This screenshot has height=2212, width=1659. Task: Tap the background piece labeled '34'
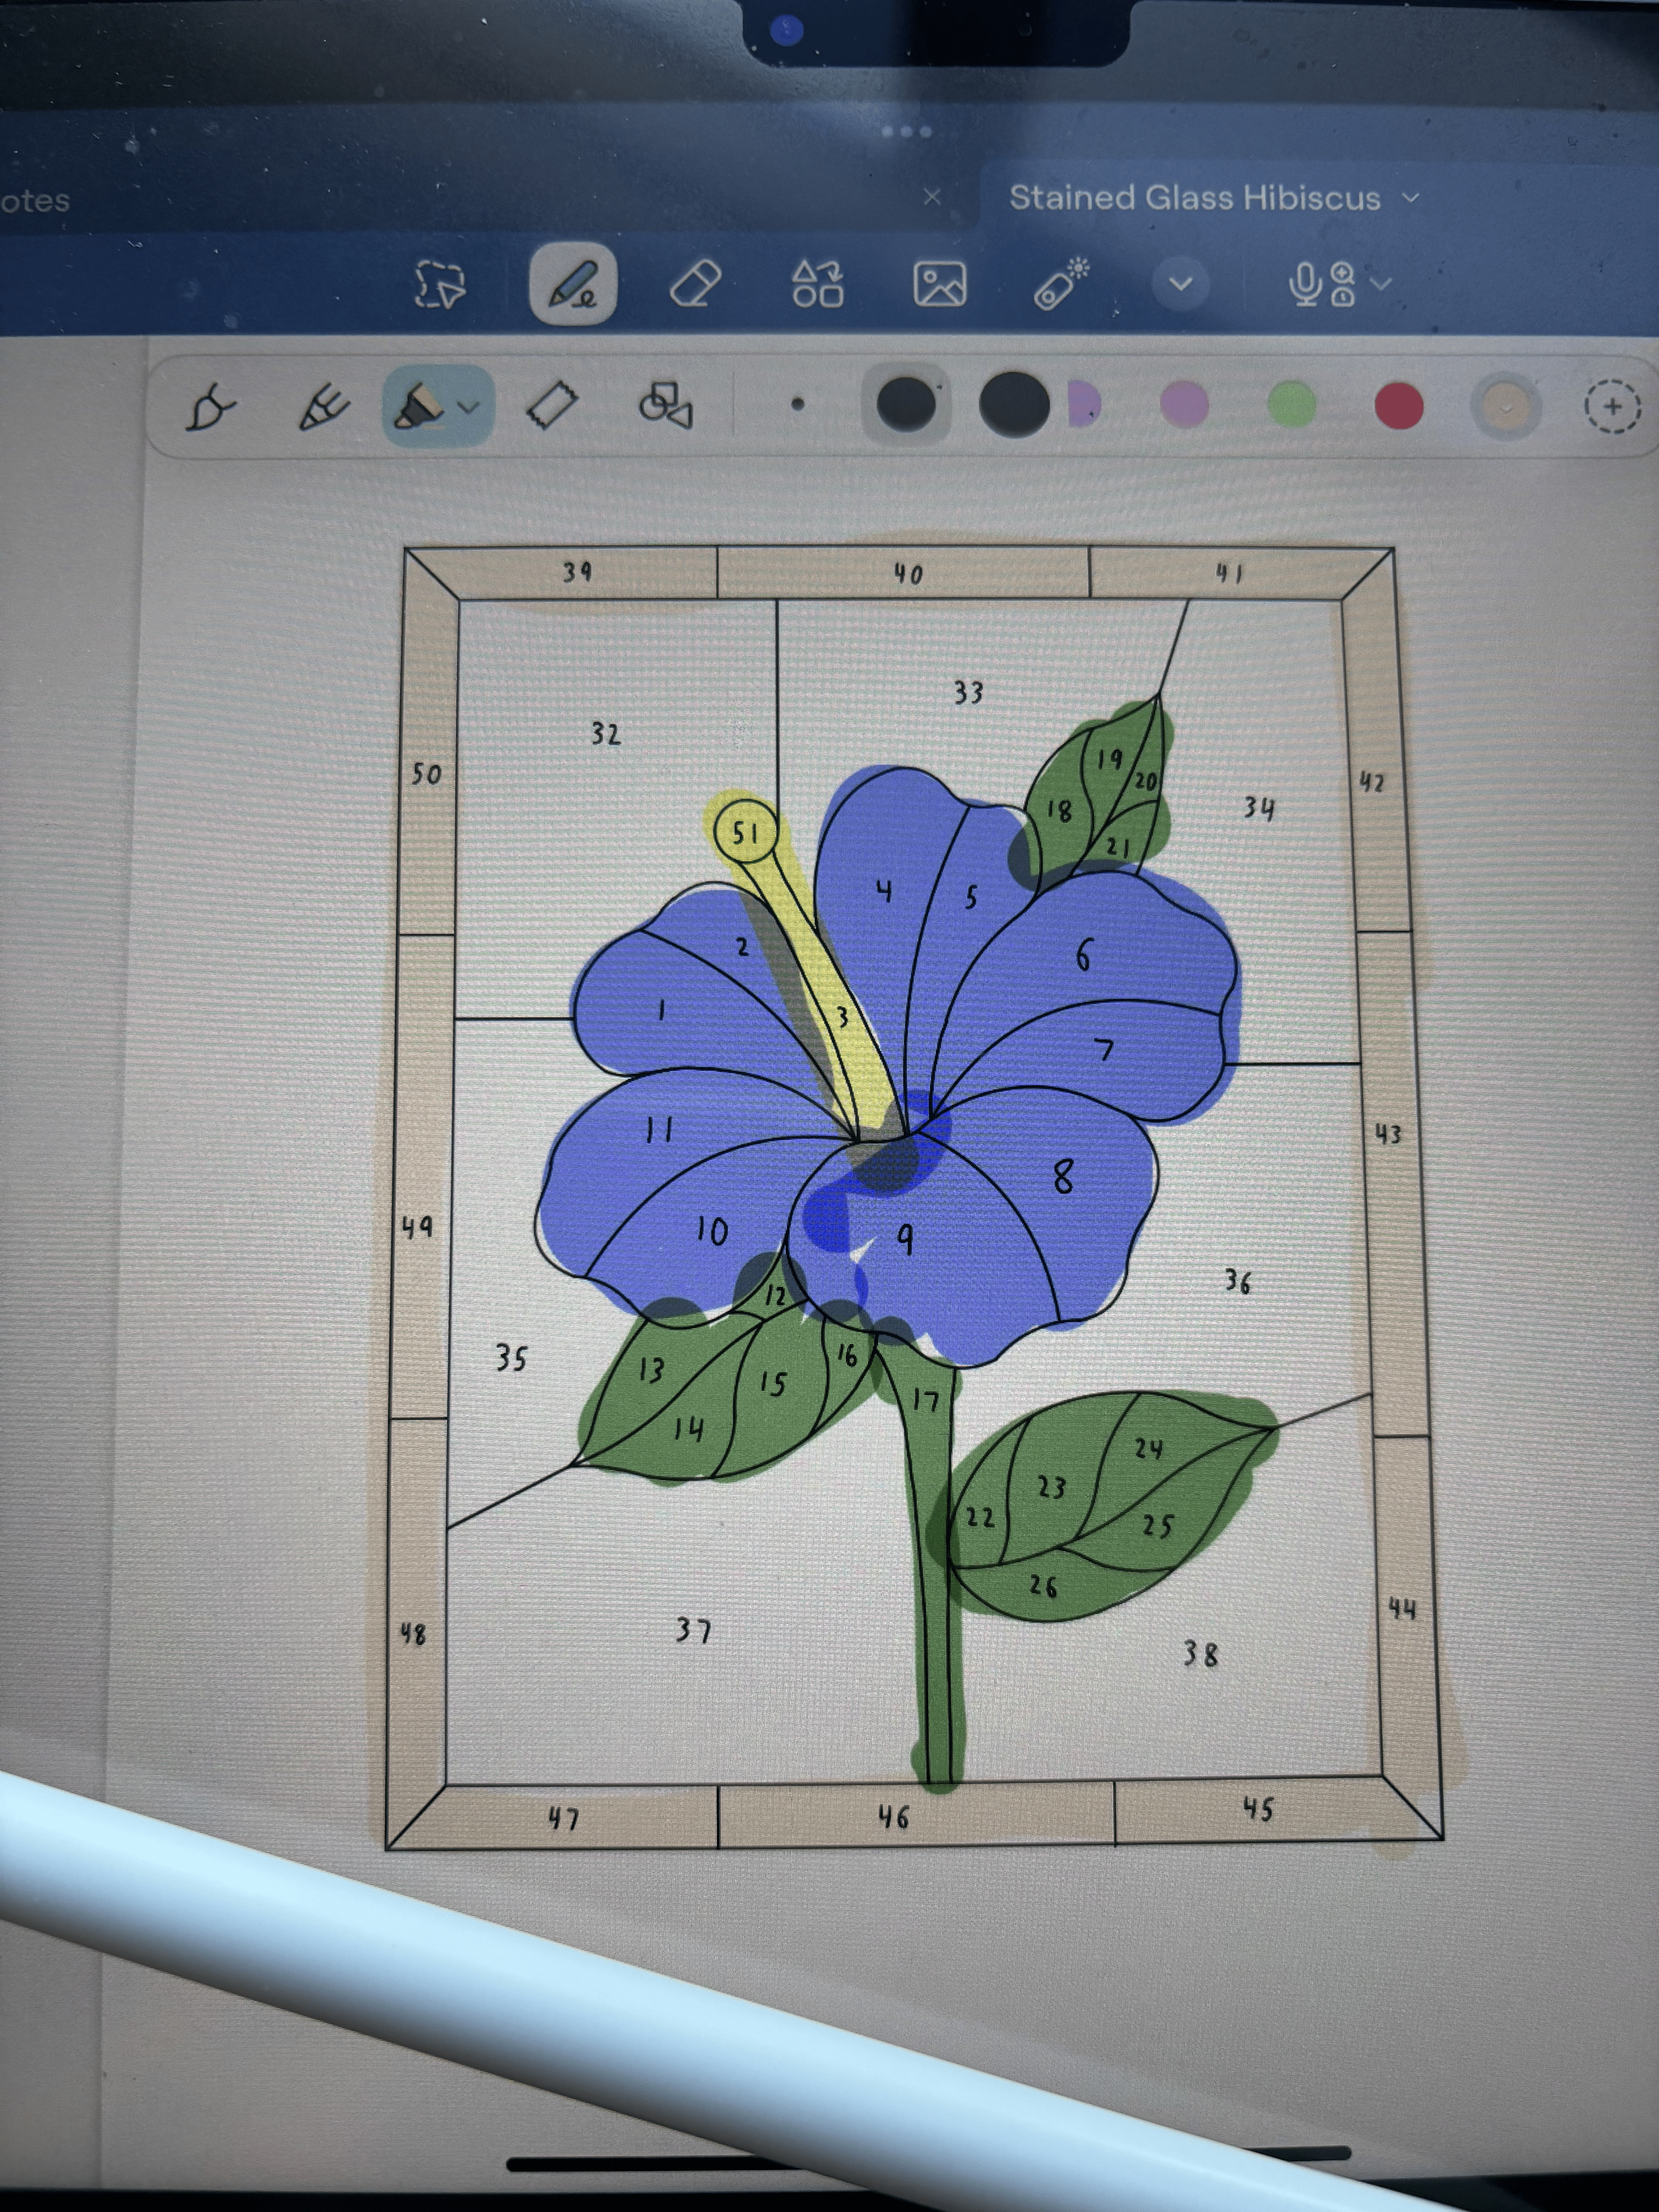[1259, 808]
